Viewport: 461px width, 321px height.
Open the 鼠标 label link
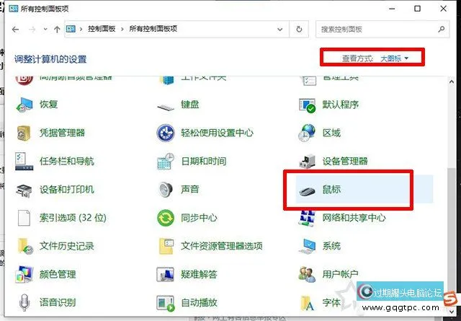click(x=331, y=190)
